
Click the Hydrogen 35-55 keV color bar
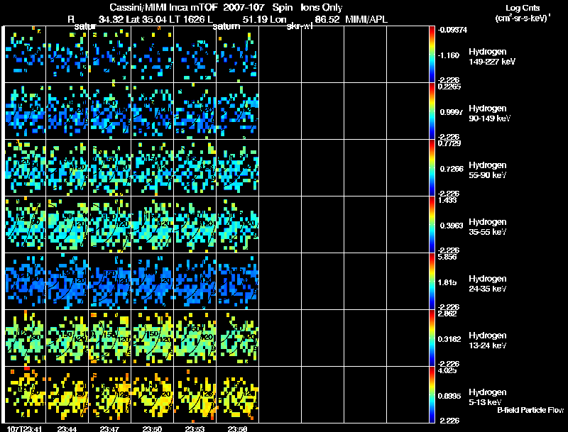(432, 225)
